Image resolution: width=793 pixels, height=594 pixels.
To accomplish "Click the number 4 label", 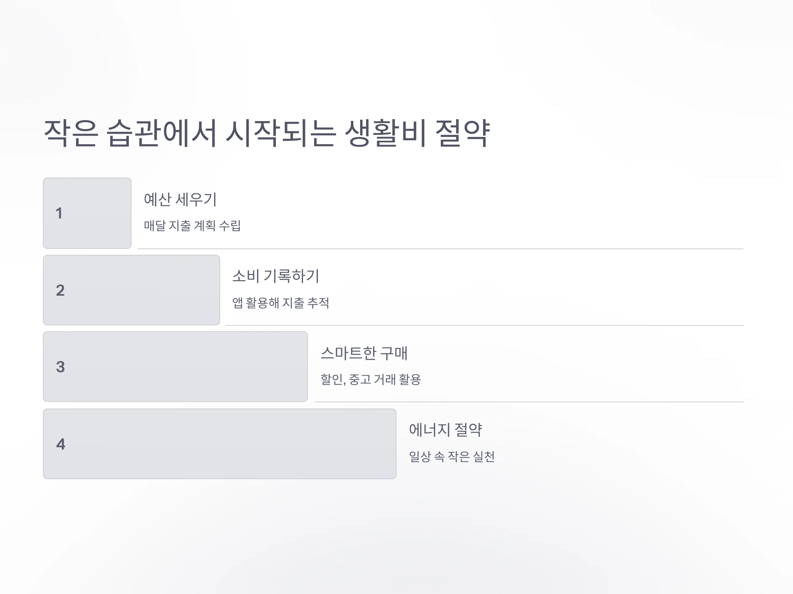I will click(x=60, y=444).
